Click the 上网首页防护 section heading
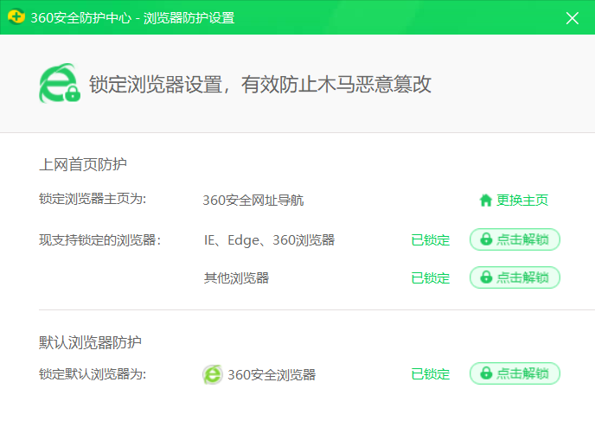 pyautogui.click(x=83, y=164)
